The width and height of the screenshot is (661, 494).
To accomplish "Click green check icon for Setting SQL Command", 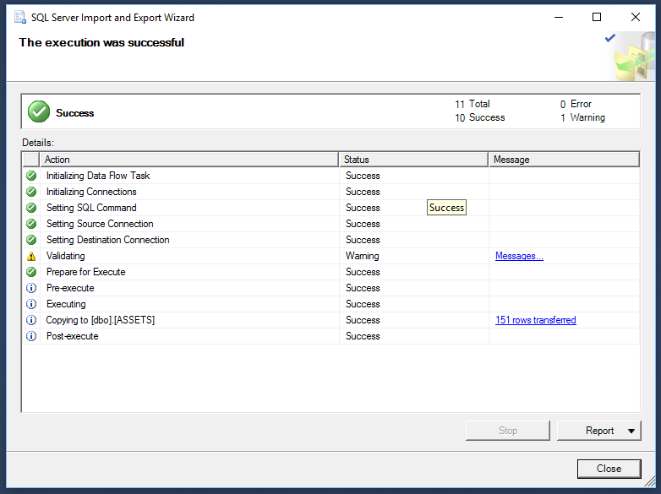I will [31, 208].
